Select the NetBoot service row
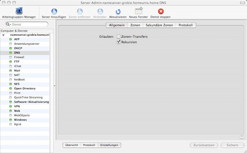This screenshot has height=153, width=247. pyautogui.click(x=25, y=79)
